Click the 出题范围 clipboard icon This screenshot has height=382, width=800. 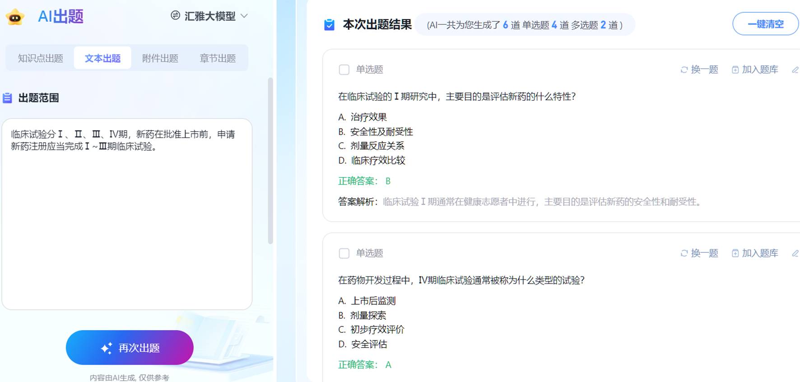point(7,98)
